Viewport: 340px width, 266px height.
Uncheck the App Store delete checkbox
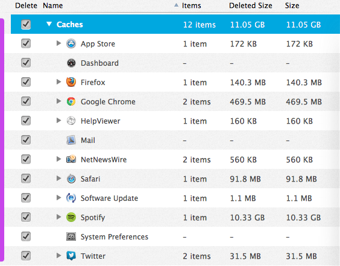click(x=26, y=43)
